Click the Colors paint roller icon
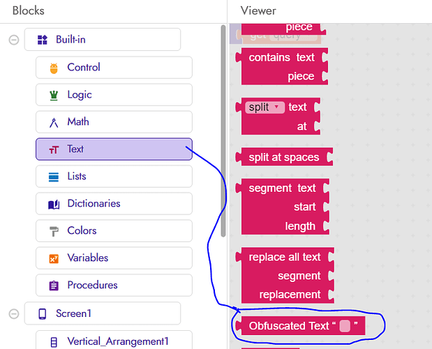Viewport: 432px width, 349px height. pos(54,231)
